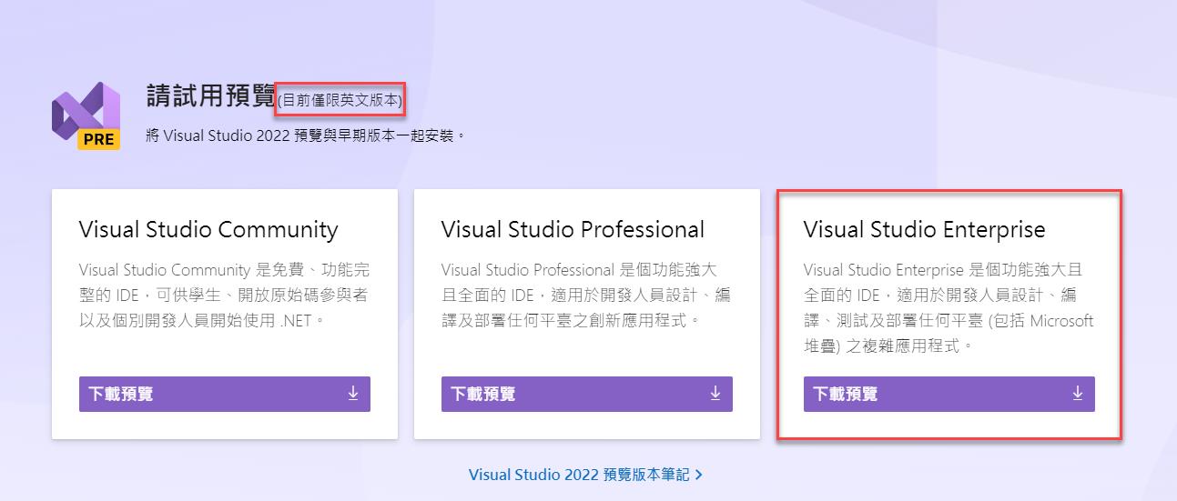Select the Visual Studio Community card title
The image size is (1177, 501).
click(x=208, y=229)
